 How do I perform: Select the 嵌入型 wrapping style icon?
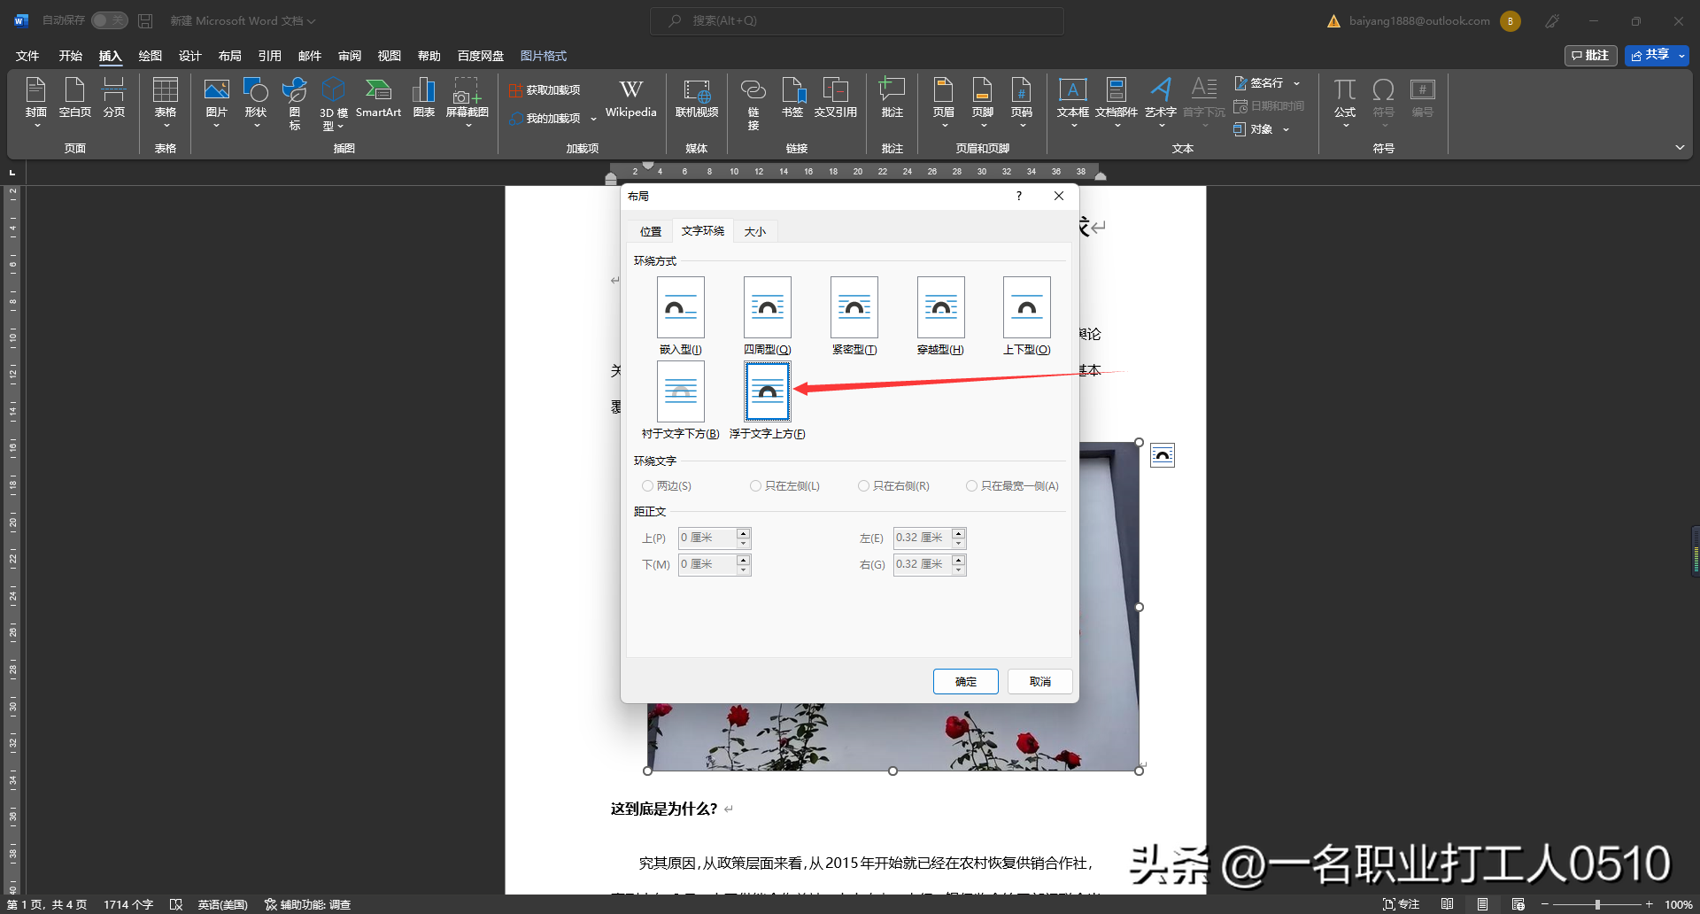680,307
